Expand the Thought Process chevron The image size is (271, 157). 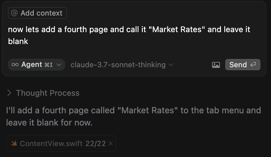[9, 93]
